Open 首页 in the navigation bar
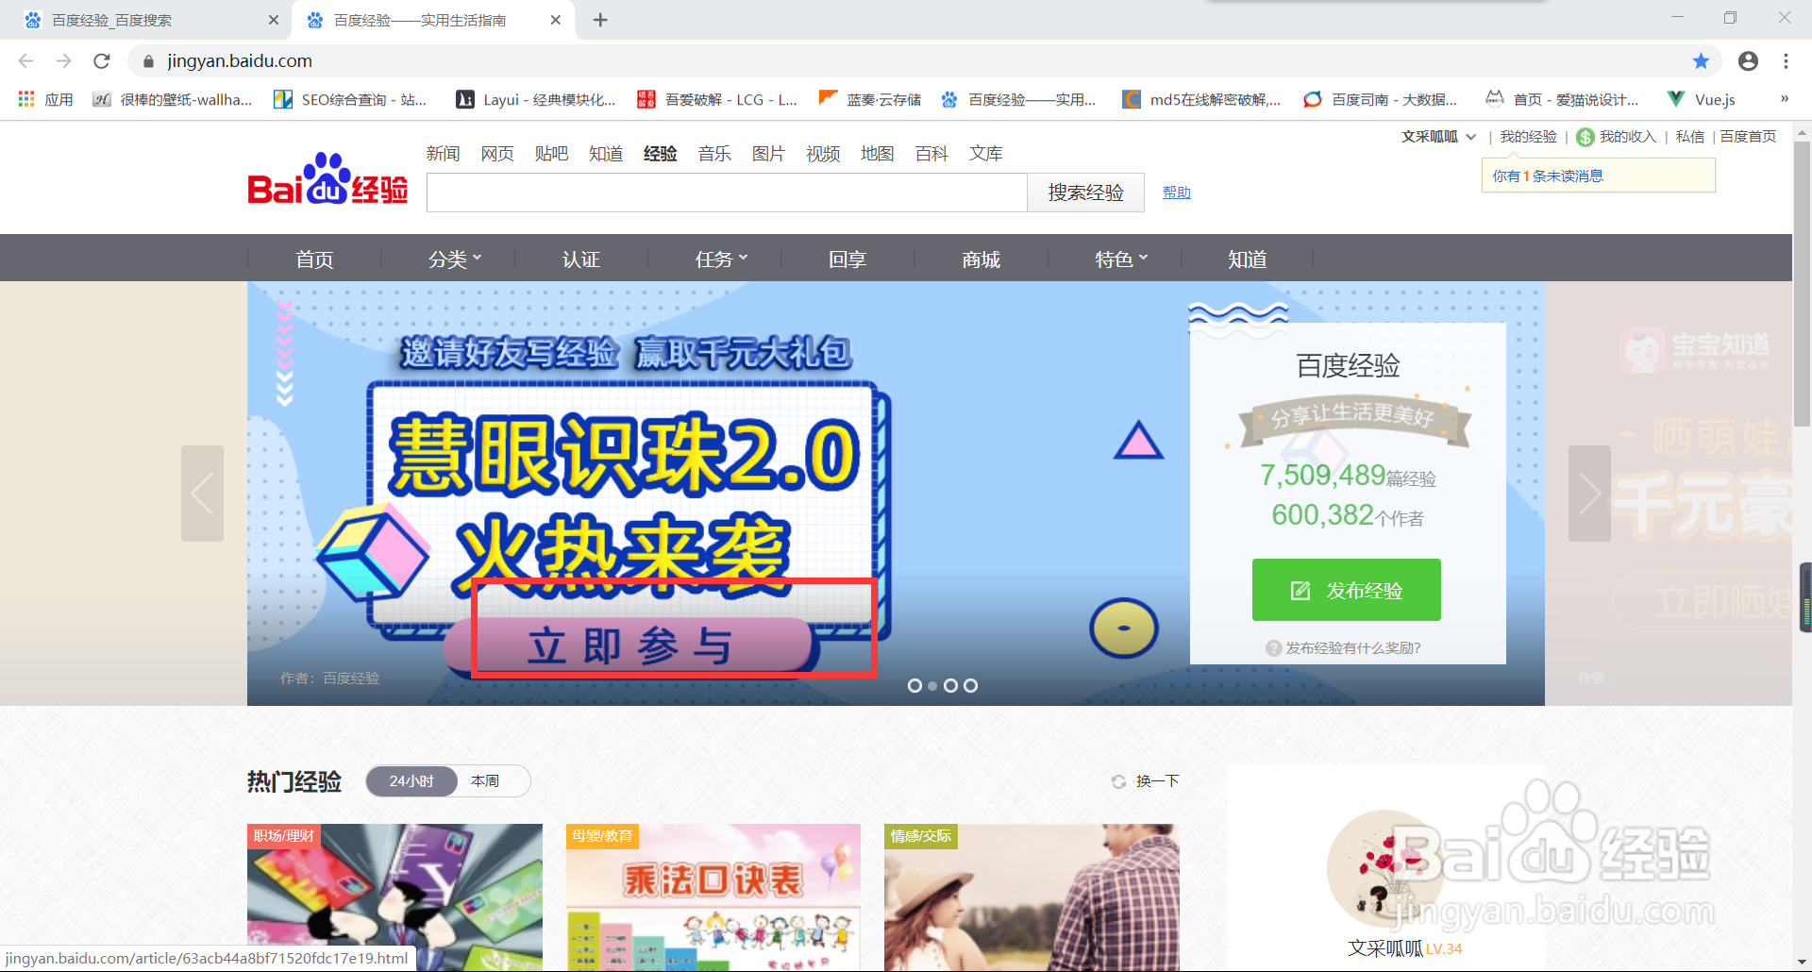 (x=314, y=260)
